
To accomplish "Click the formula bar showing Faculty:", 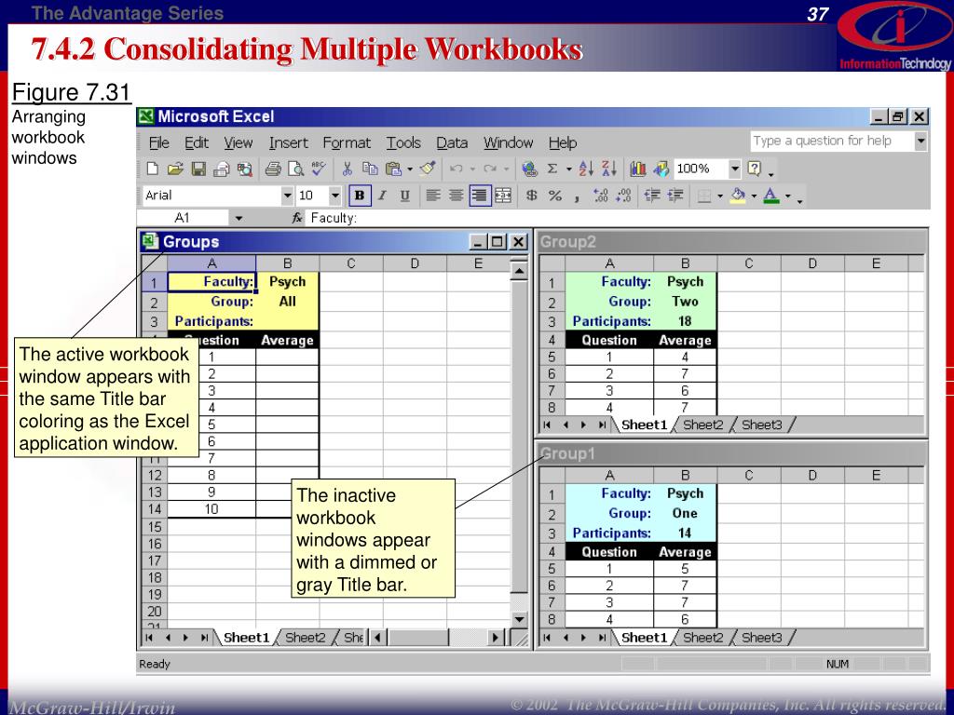I will click(618, 218).
